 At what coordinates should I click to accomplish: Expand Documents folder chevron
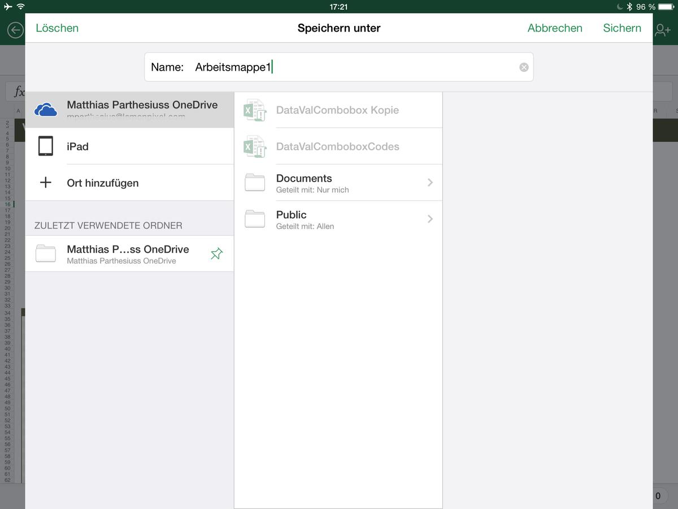tap(431, 182)
